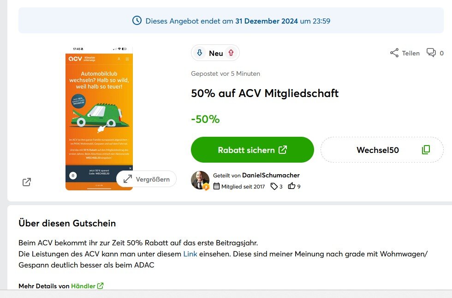Copy the Wechsel50 code via copy icon
452x298 pixels.
426,150
